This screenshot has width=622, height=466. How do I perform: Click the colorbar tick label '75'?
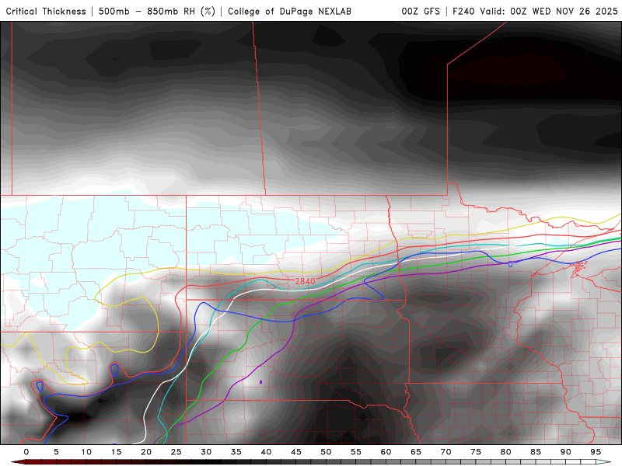point(476,452)
